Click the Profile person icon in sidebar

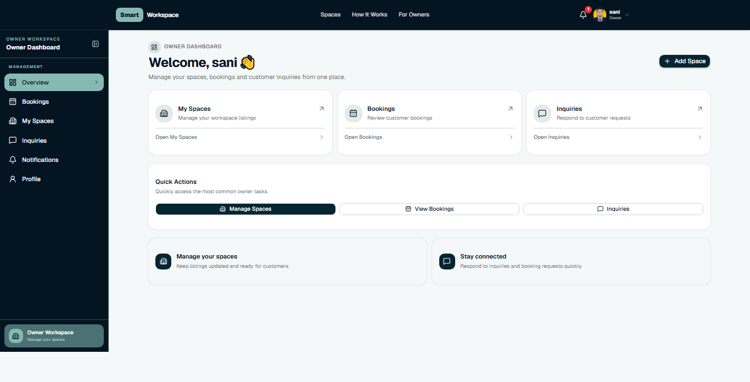[x=13, y=179]
